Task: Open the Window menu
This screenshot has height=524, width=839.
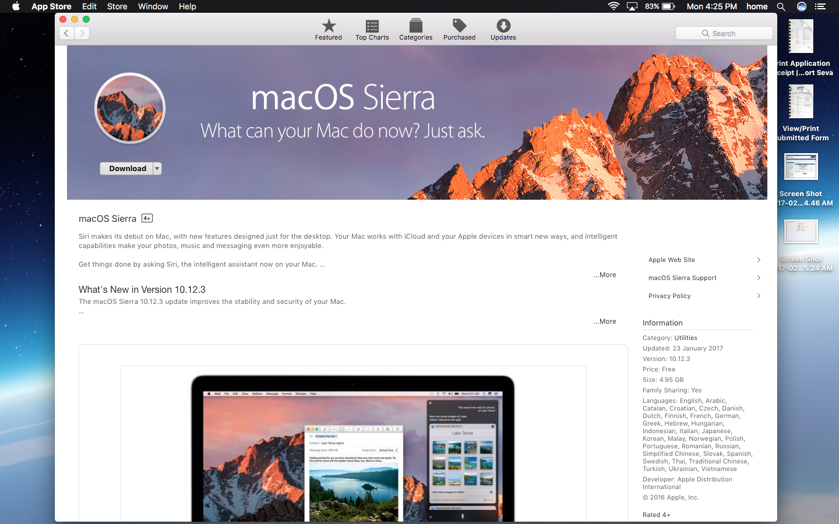Action: (x=153, y=6)
